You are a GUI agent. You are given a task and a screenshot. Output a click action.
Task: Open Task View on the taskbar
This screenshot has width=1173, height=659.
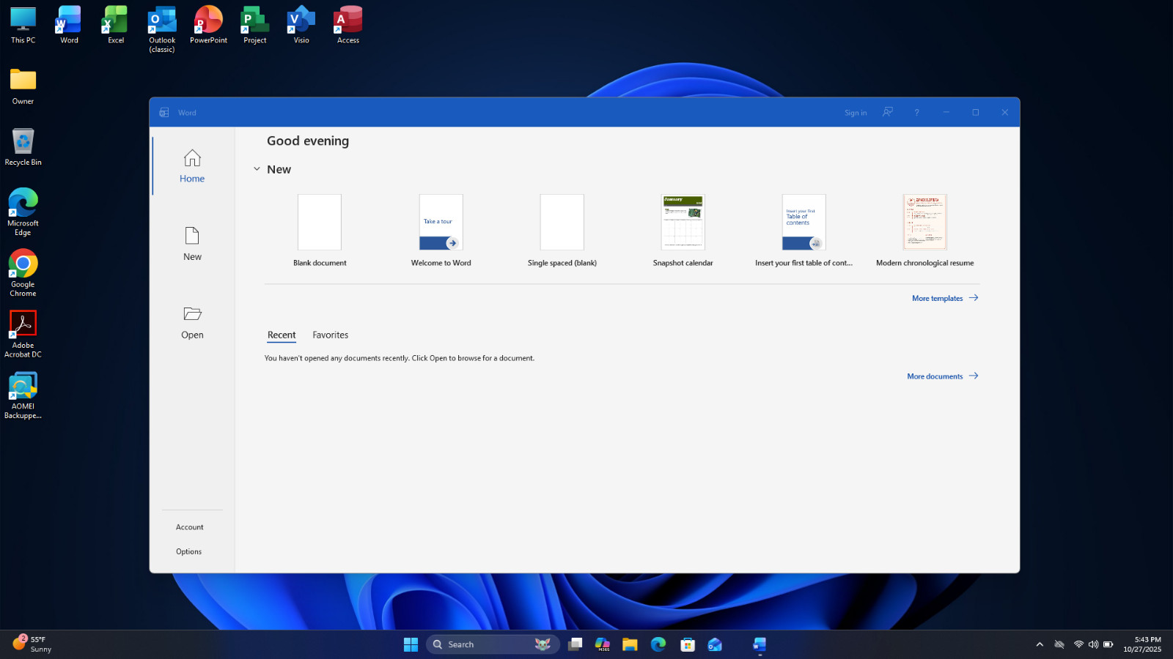(576, 644)
